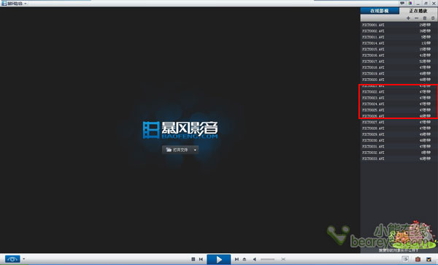This screenshot has height=265, width=438.
Task: Skip to the previous video
Action: 201,259
